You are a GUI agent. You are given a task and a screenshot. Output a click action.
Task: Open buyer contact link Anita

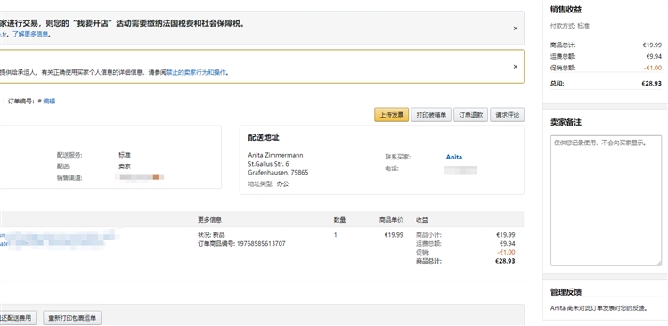(454, 157)
